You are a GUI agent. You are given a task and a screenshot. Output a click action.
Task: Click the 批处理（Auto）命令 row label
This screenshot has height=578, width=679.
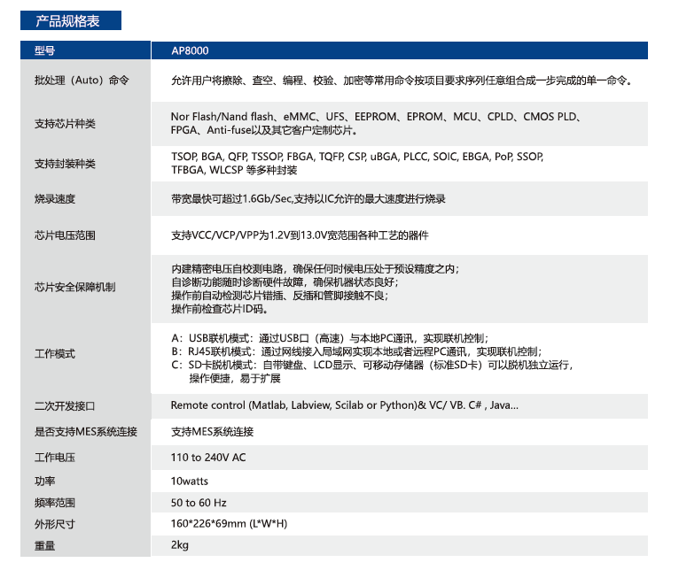click(x=82, y=81)
